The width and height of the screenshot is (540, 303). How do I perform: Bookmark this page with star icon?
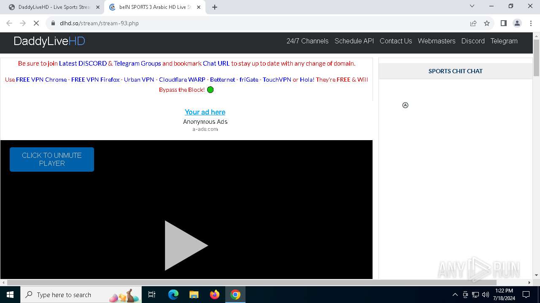point(487,23)
